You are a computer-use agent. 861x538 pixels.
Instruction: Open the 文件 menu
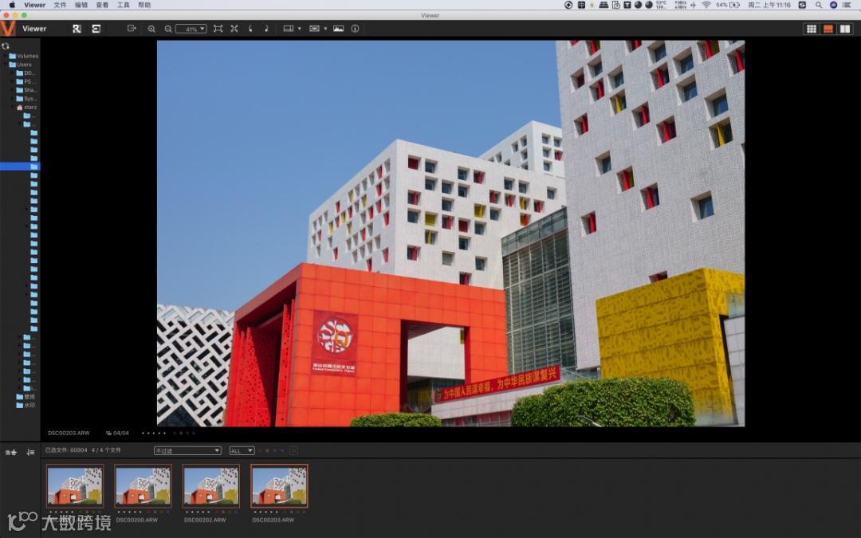coord(60,5)
